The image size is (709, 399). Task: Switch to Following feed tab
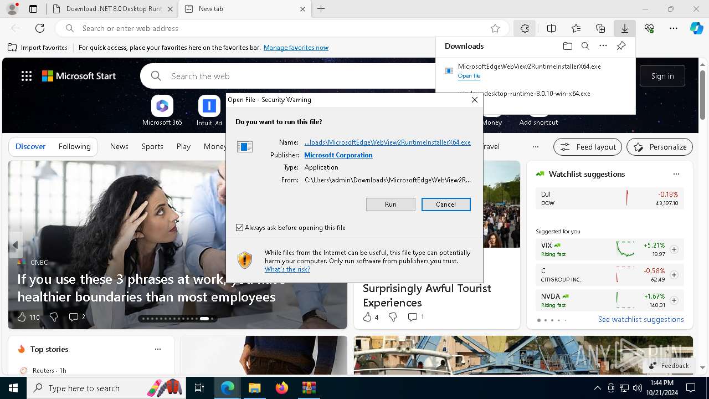tap(74, 146)
